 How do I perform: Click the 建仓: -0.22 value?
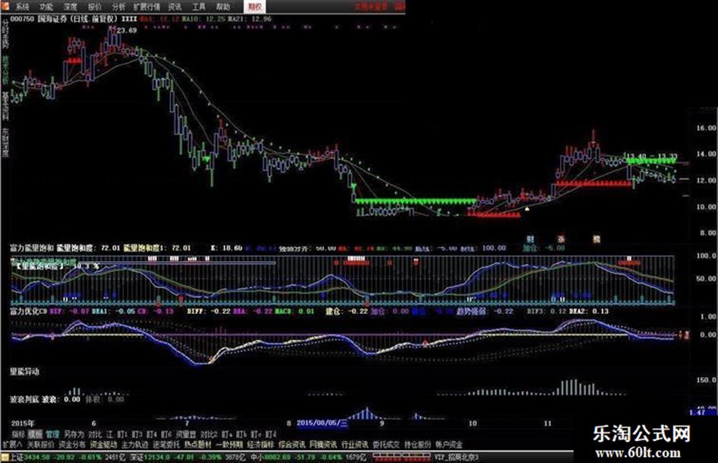pos(346,311)
